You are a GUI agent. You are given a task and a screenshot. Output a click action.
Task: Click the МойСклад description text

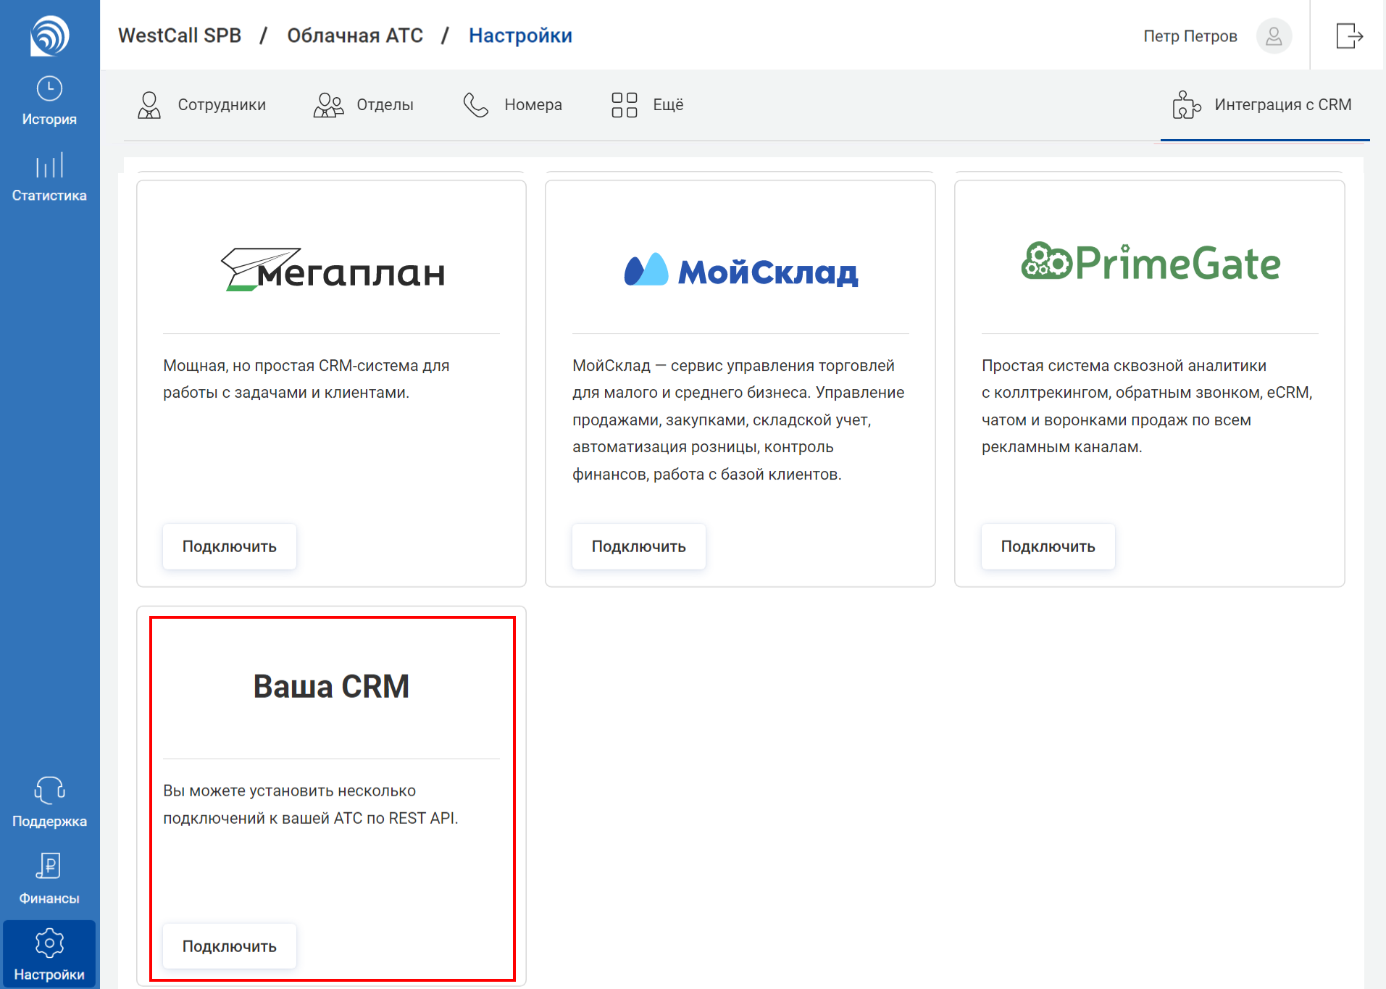pos(738,420)
